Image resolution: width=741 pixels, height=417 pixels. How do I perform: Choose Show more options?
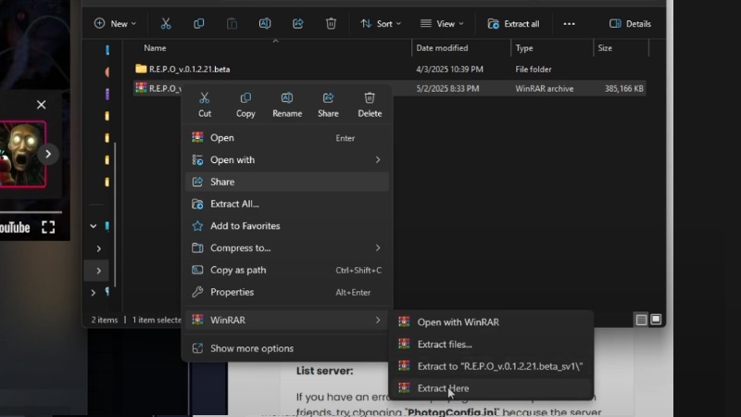pyautogui.click(x=287, y=348)
